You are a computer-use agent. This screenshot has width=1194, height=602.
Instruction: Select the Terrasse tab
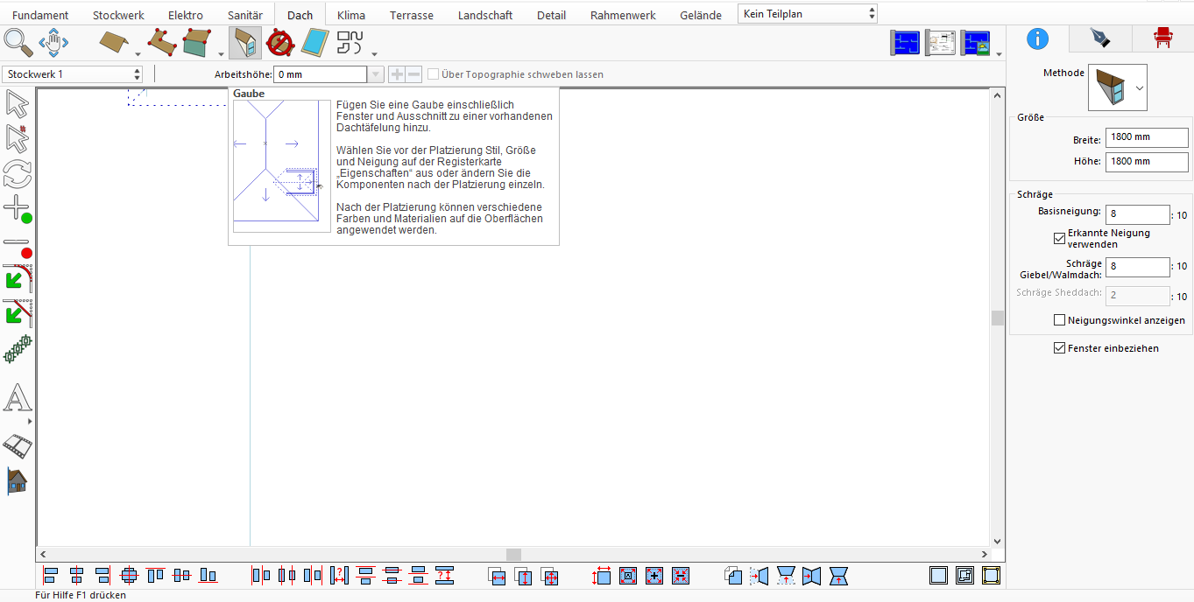pyautogui.click(x=412, y=15)
